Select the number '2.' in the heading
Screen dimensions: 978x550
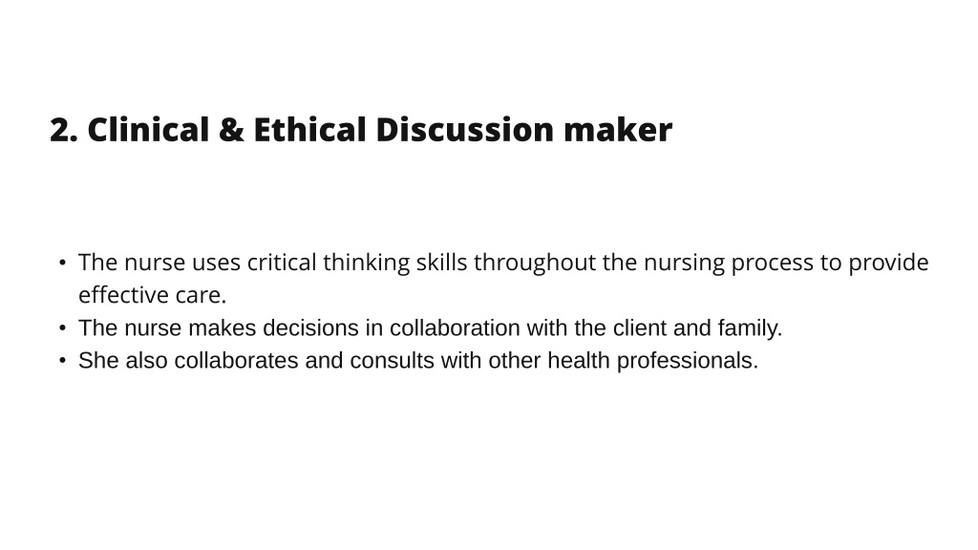pos(64,130)
